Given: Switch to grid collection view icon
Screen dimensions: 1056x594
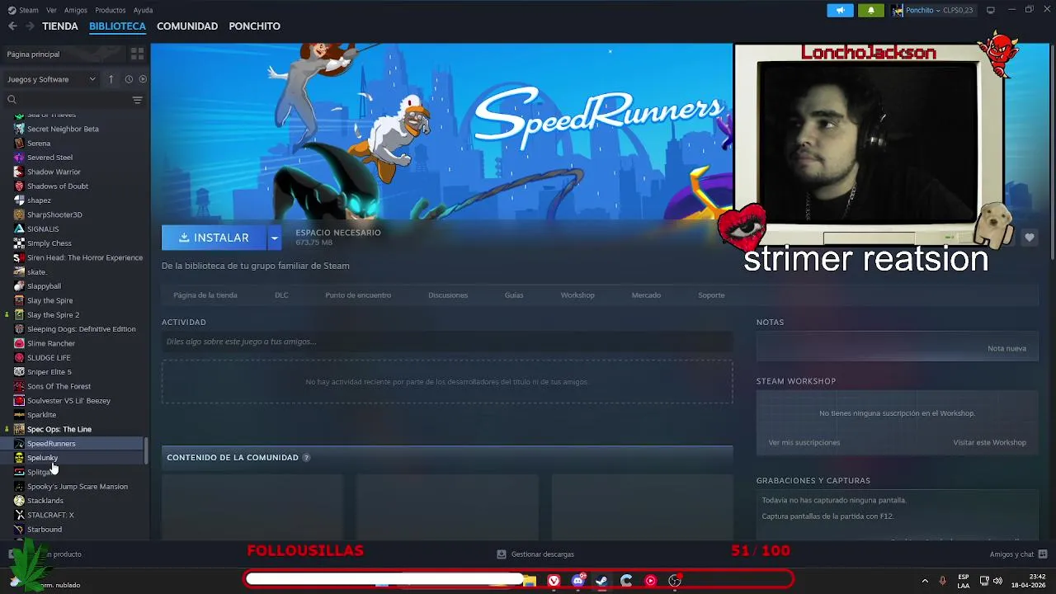Looking at the screenshot, I should (137, 54).
